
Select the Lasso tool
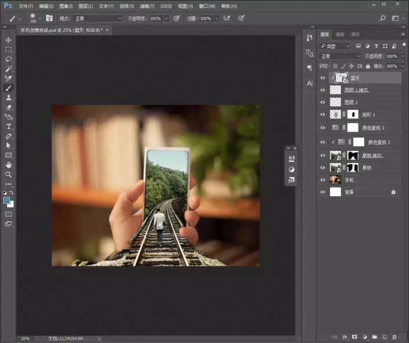8,59
